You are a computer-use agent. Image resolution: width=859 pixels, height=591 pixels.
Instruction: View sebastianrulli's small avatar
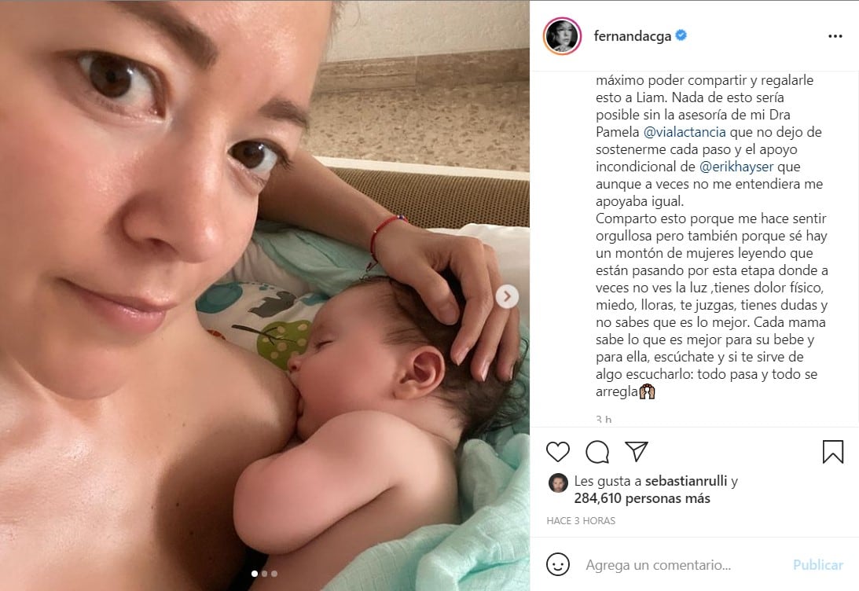click(x=558, y=483)
